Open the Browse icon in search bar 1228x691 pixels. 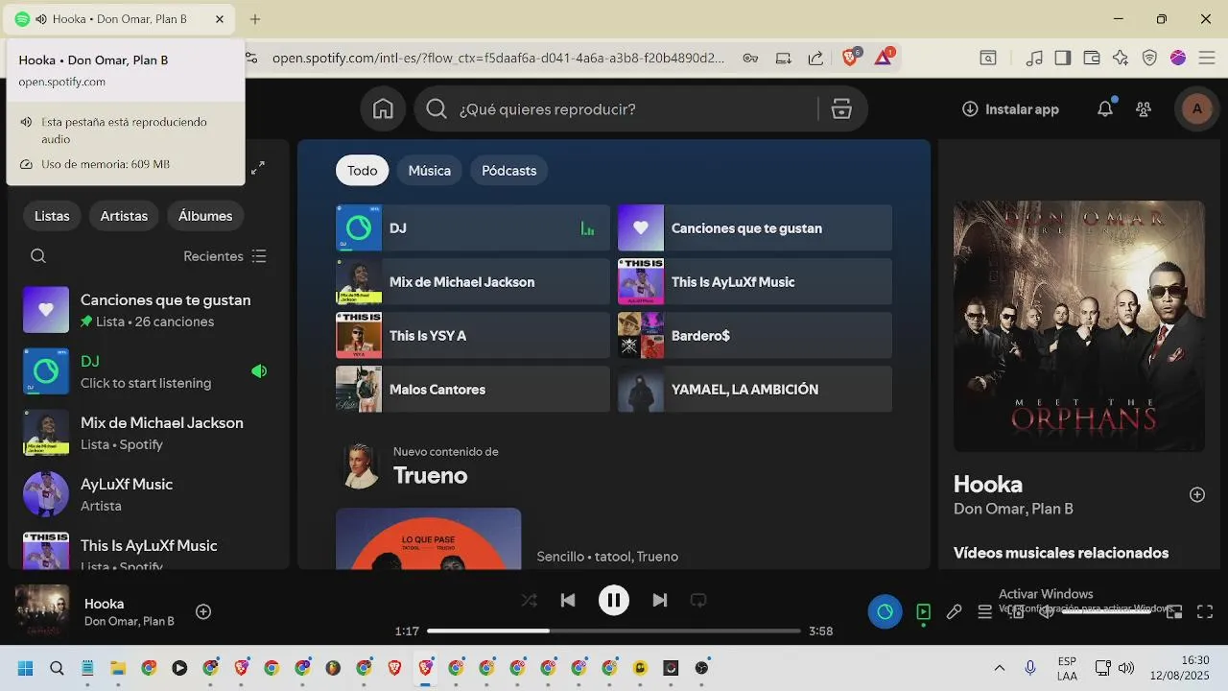pyautogui.click(x=841, y=109)
